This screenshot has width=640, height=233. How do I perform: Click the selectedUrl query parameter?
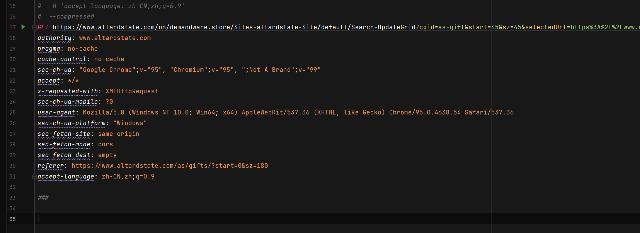[x=582, y=27]
